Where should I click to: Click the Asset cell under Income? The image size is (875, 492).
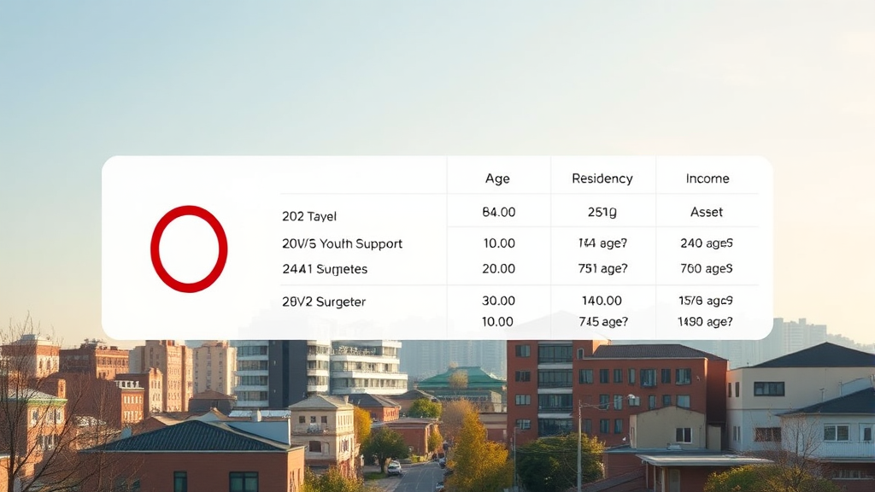click(x=707, y=212)
